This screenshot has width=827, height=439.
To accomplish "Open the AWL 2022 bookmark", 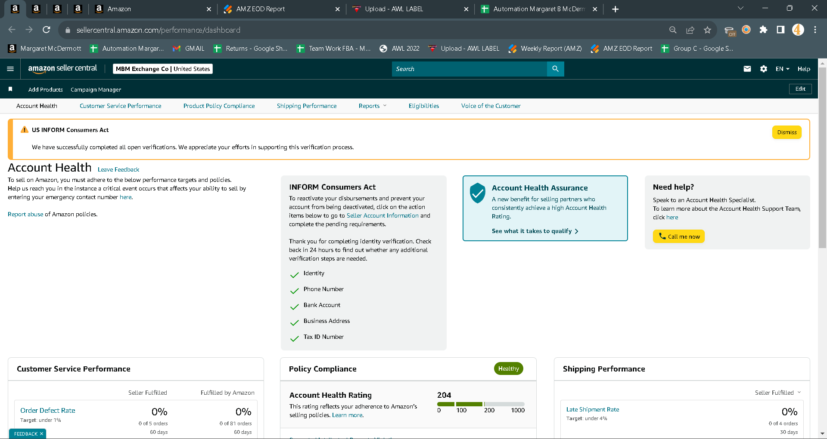I will [399, 49].
